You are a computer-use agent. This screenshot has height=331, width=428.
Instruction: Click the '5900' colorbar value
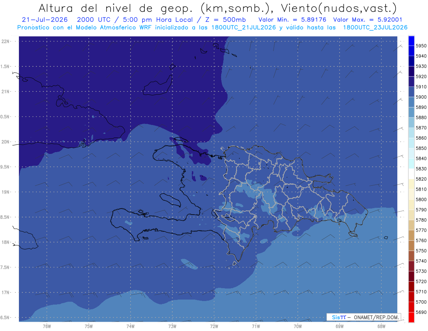421,97
